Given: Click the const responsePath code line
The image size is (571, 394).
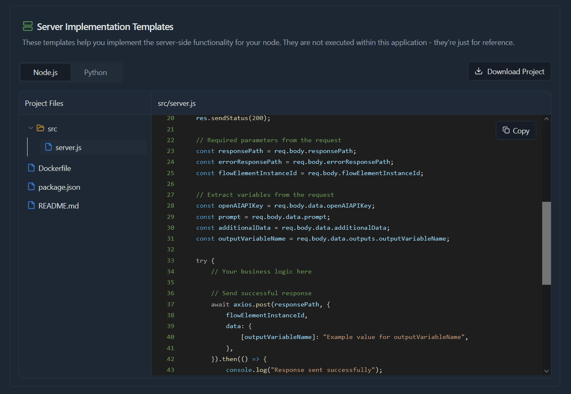Looking at the screenshot, I should 276,151.
